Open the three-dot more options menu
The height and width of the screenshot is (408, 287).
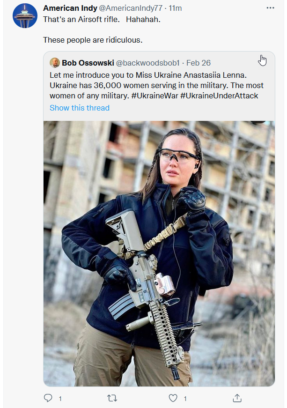(x=270, y=8)
